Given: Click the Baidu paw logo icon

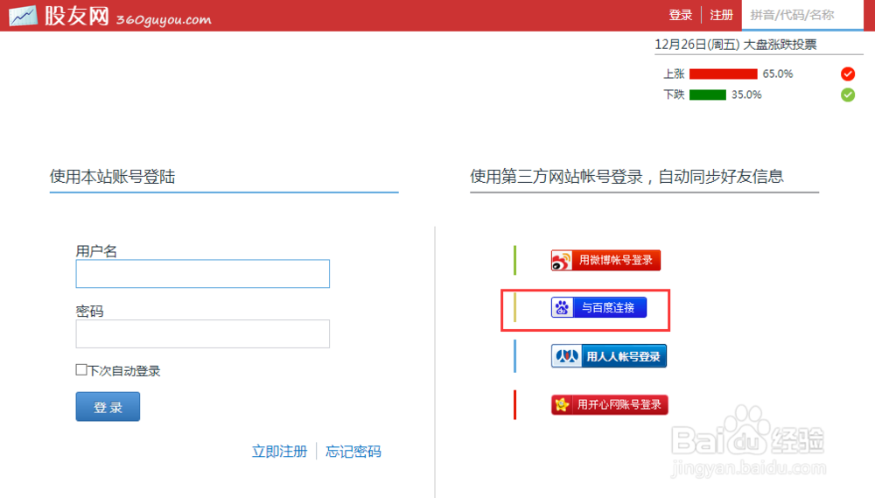Looking at the screenshot, I should 562,307.
